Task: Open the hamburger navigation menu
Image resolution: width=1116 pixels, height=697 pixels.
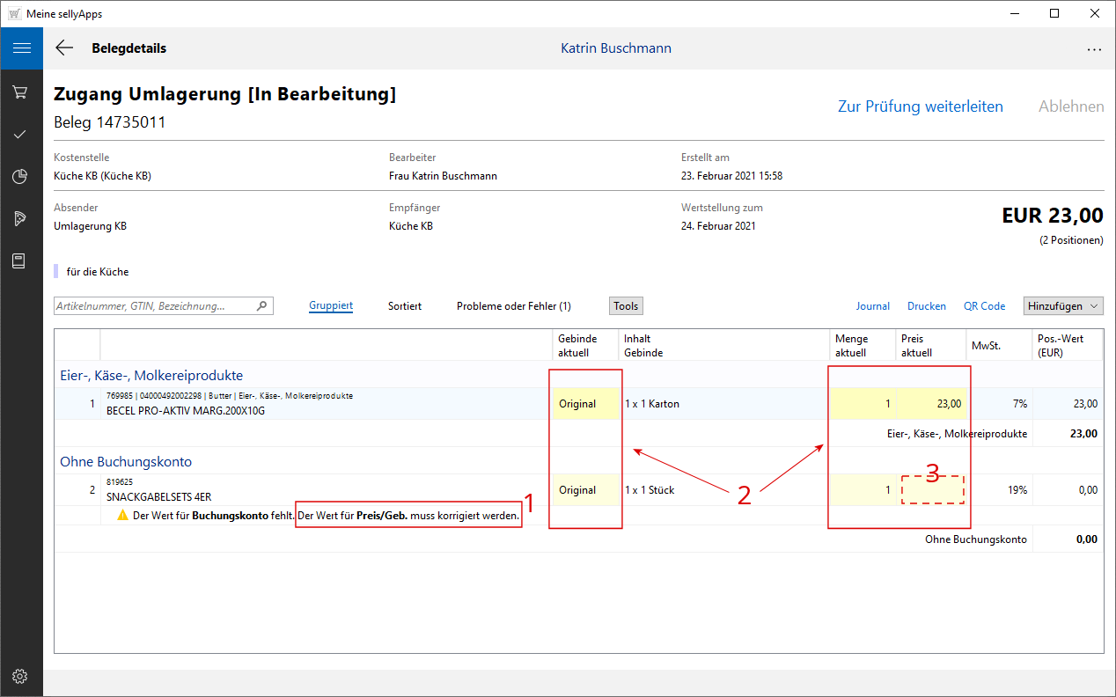Action: (21, 48)
